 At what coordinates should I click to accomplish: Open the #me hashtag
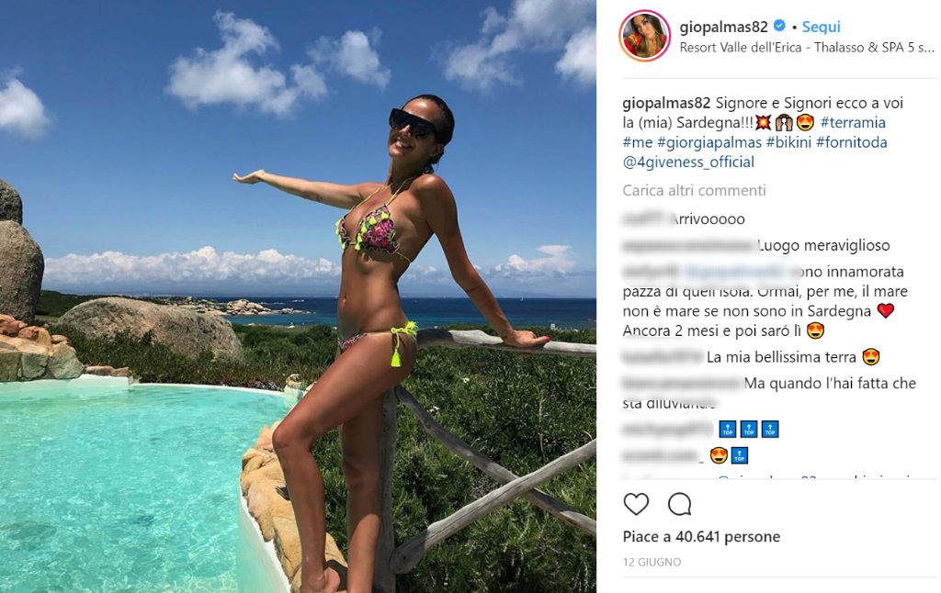coord(638,142)
